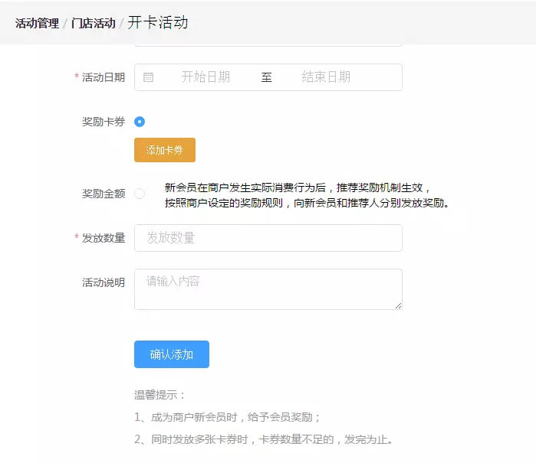Image resolution: width=536 pixels, height=463 pixels.
Task: Click the 奖励金额 label text
Action: click(x=104, y=194)
